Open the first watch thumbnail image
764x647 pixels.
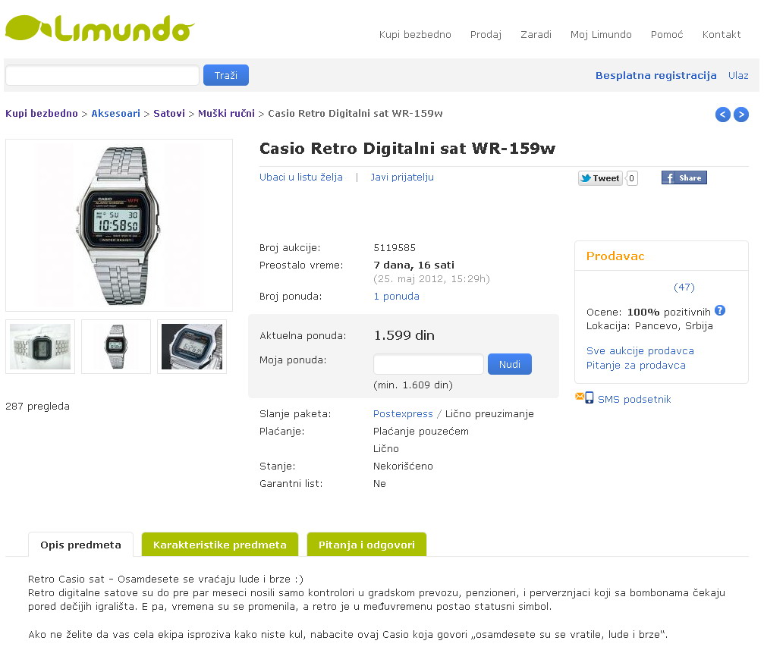(40, 347)
